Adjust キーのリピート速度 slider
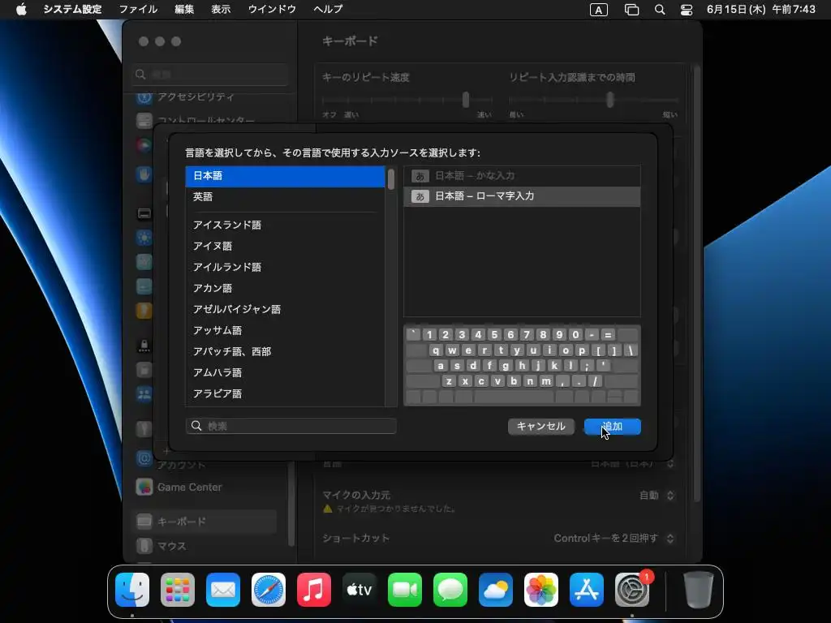 pyautogui.click(x=465, y=100)
